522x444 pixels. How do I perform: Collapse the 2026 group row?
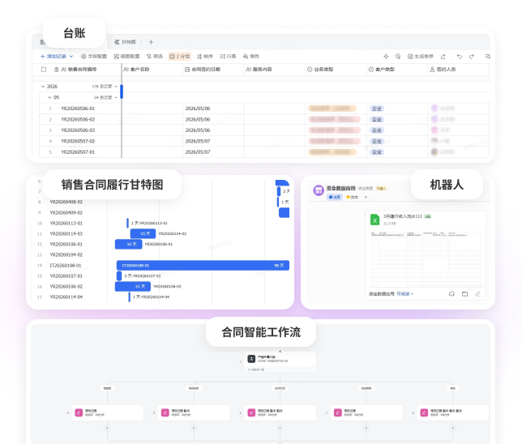coord(43,87)
